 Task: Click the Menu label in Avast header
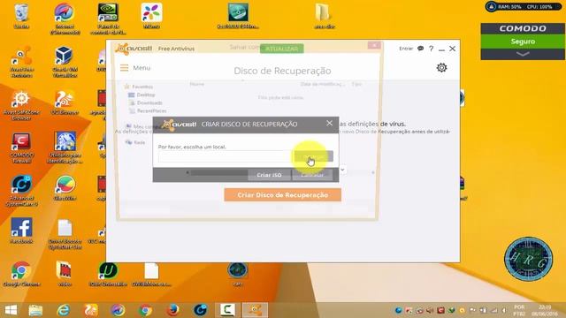(141, 68)
